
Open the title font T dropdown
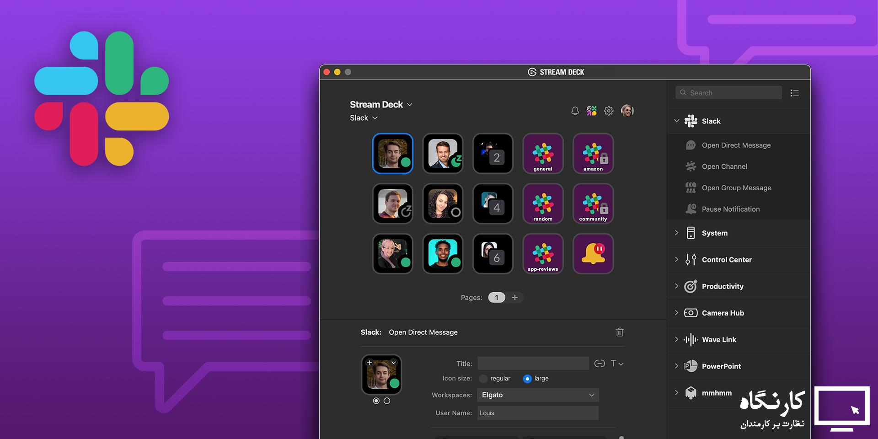pos(617,364)
